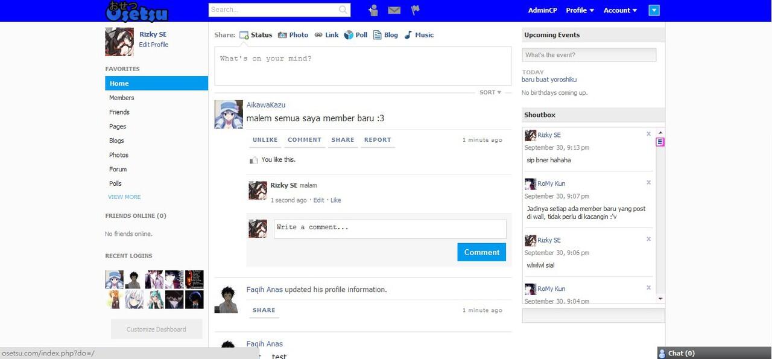Click SHARE on Faqih Anas profile update
772x359 pixels.
pos(264,310)
